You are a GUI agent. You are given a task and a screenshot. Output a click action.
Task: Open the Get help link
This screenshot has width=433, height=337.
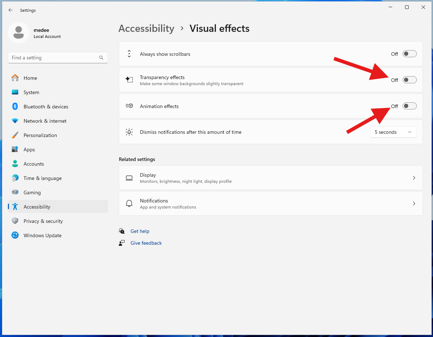140,231
